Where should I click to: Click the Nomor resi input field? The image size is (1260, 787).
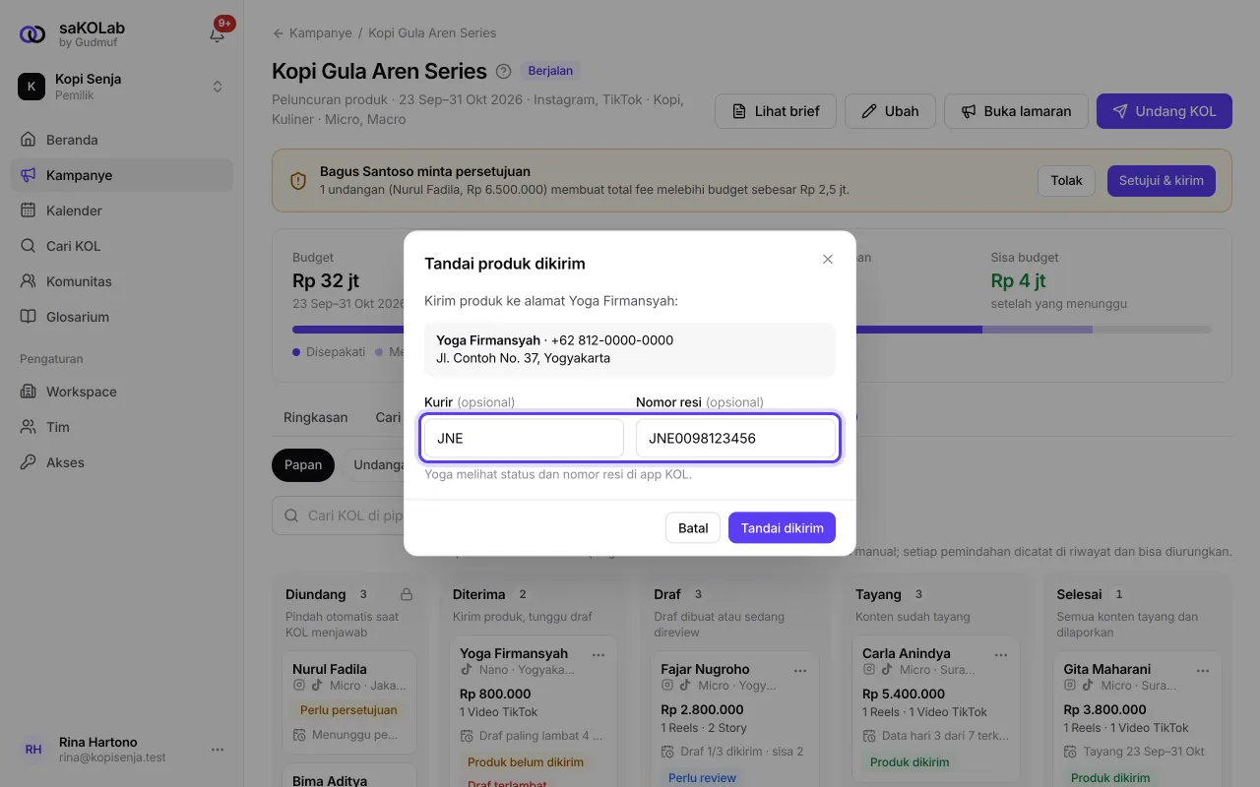pos(735,438)
